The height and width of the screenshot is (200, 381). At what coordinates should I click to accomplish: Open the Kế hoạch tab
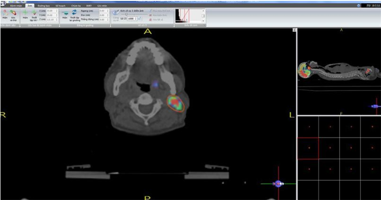pos(61,6)
